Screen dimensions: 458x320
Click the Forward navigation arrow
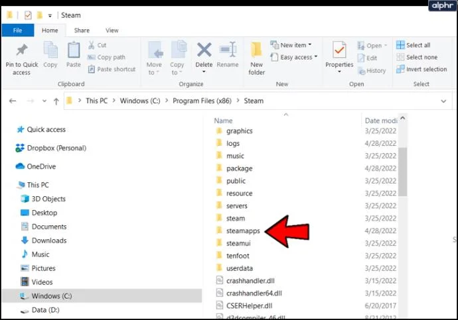30,101
